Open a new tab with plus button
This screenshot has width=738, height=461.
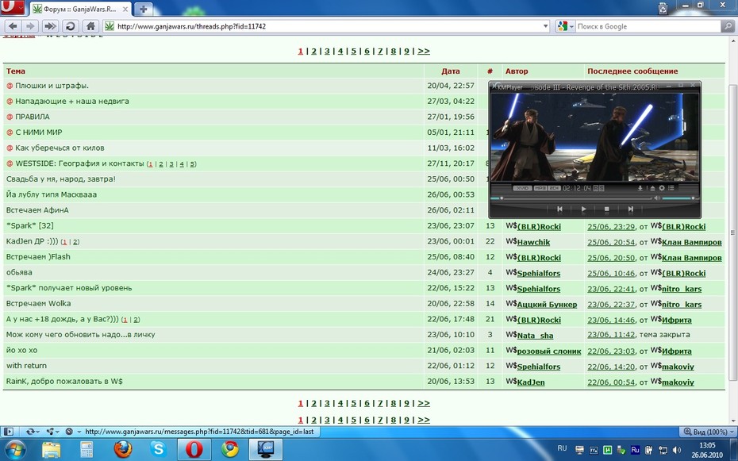click(143, 9)
